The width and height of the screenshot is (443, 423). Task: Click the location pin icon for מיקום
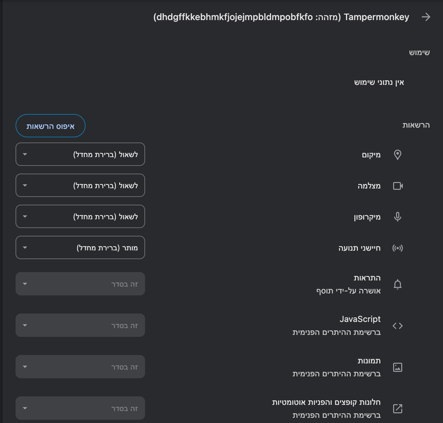398,154
